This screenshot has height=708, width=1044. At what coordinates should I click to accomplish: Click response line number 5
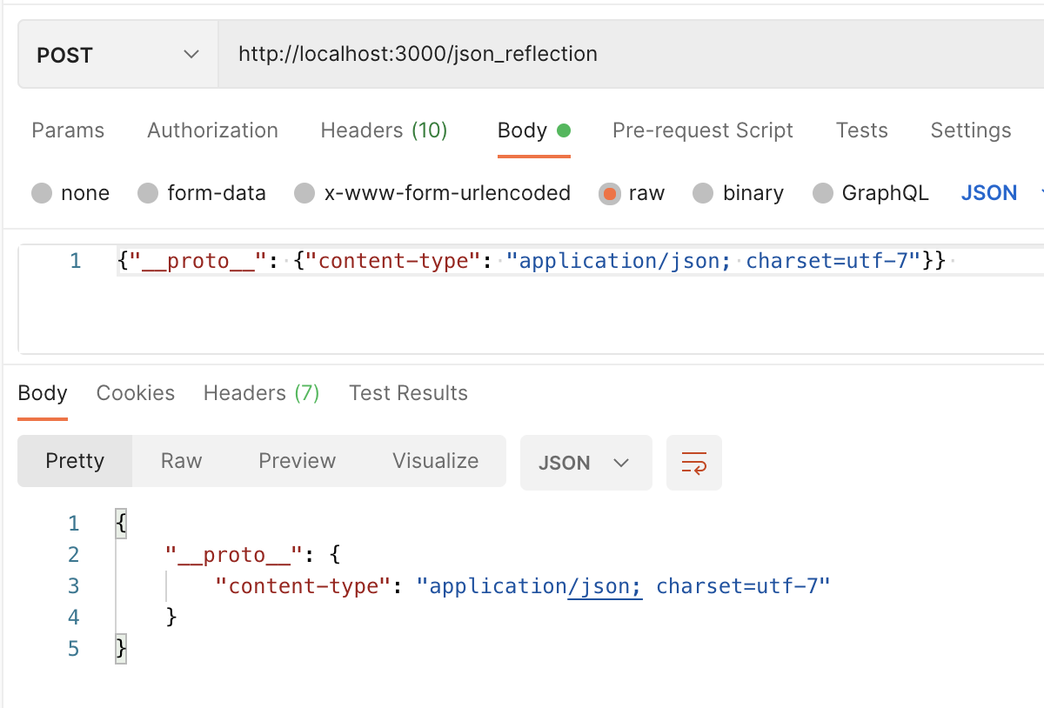click(x=73, y=649)
